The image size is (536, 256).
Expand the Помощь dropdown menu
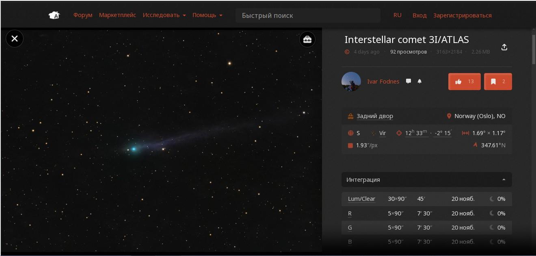[x=207, y=15]
